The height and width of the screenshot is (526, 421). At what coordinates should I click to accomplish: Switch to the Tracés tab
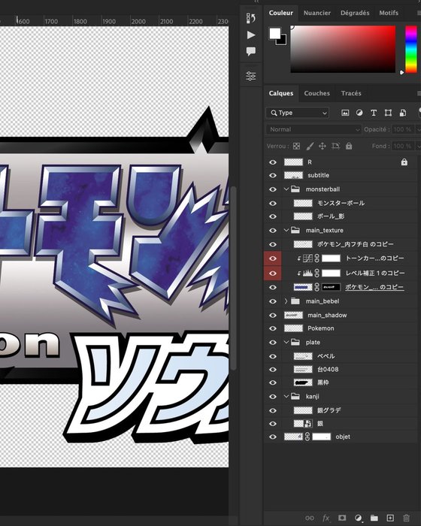click(x=351, y=93)
